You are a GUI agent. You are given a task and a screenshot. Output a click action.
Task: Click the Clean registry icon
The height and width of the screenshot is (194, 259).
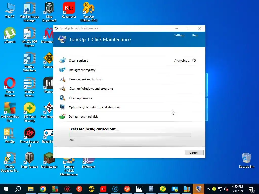tap(62, 61)
